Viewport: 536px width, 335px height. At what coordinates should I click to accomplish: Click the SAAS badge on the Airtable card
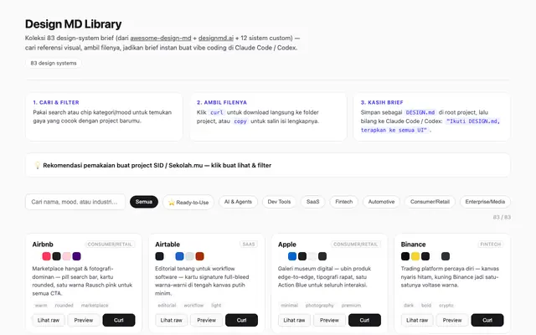(x=249, y=244)
